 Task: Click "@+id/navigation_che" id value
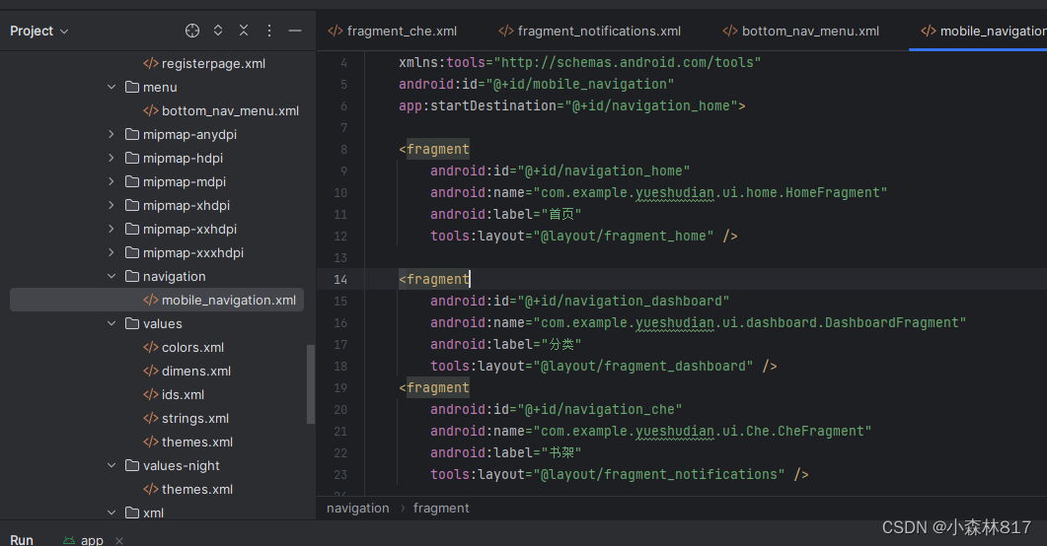click(x=600, y=409)
